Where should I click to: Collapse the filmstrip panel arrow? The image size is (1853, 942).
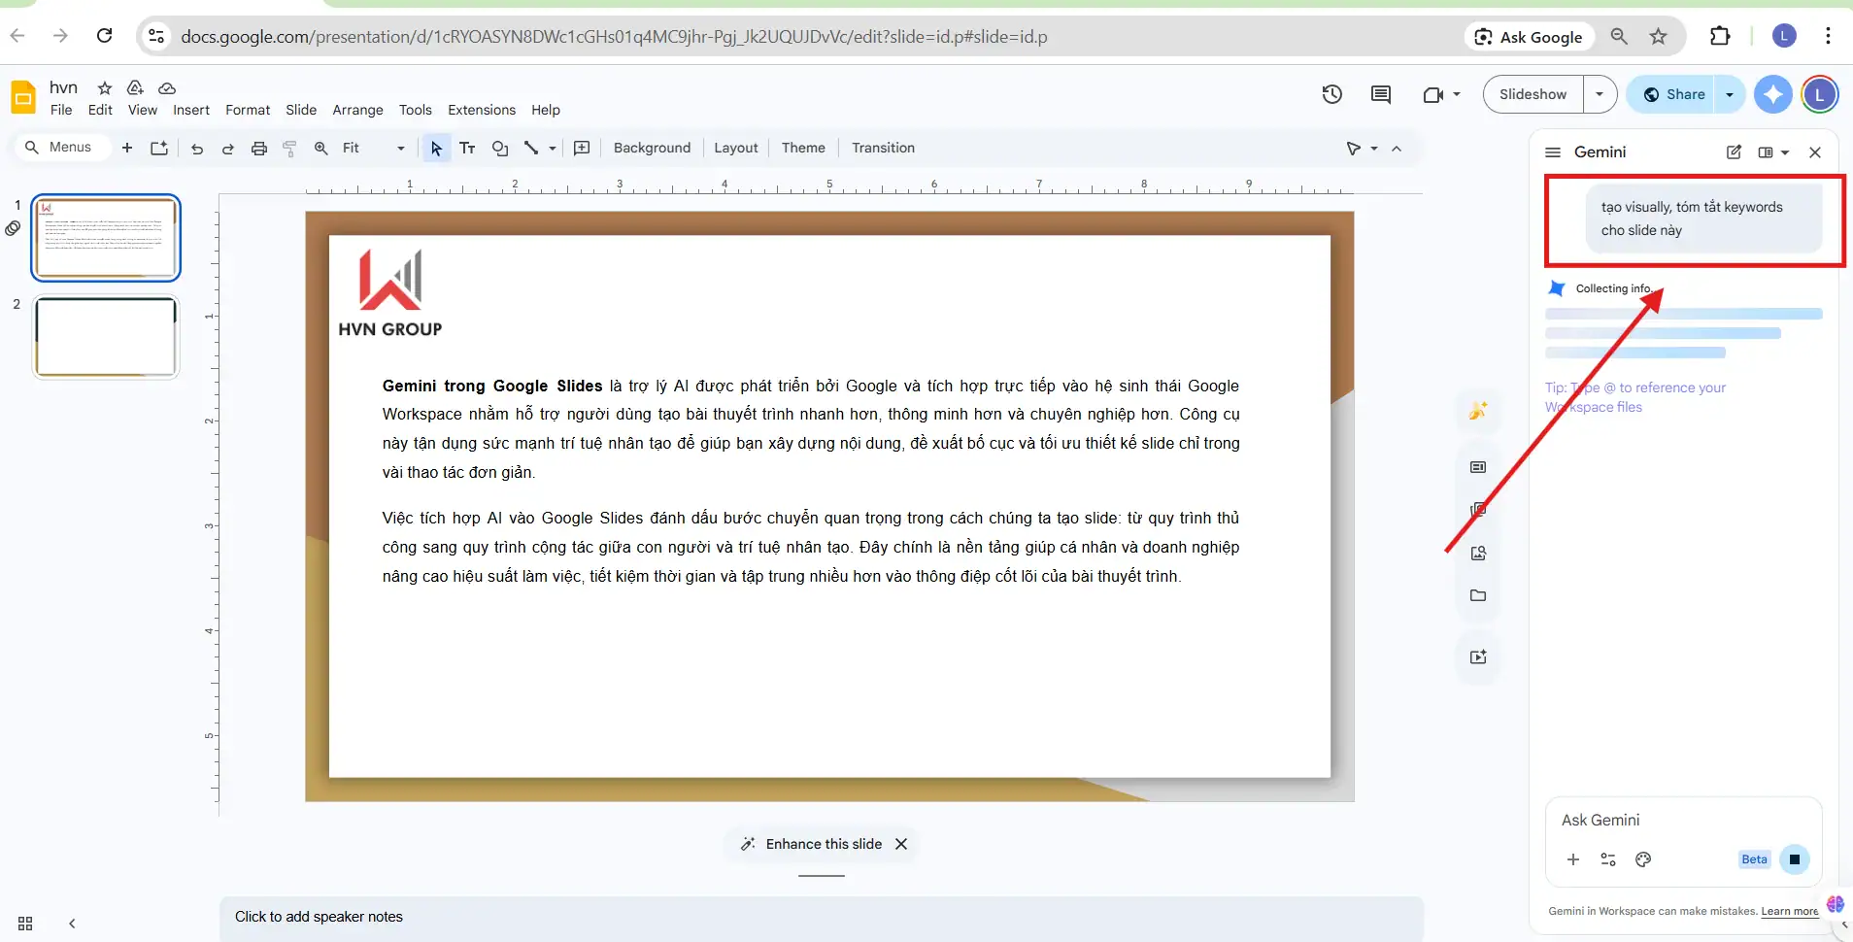pyautogui.click(x=72, y=924)
